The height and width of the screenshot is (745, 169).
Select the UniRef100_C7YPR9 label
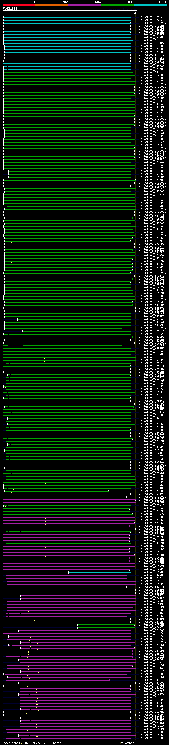(x=152, y=369)
